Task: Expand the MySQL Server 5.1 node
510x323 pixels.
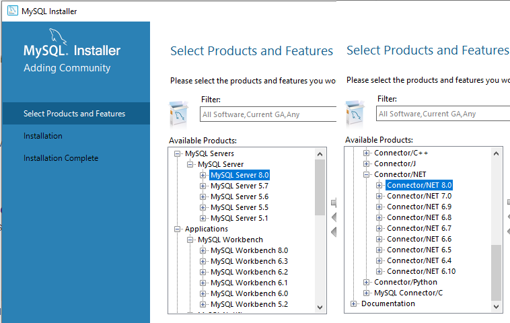Action: [203, 218]
